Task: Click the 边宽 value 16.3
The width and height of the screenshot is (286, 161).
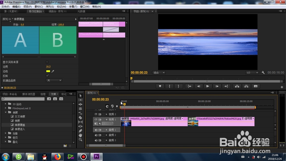Action: [x=48, y=66]
